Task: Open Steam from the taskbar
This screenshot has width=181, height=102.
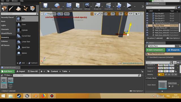Action: tap(19, 96)
